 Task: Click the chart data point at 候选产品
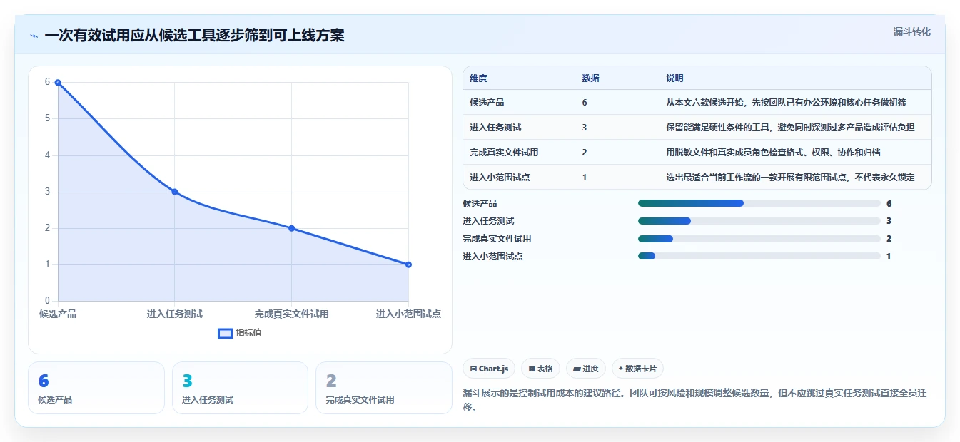click(58, 82)
